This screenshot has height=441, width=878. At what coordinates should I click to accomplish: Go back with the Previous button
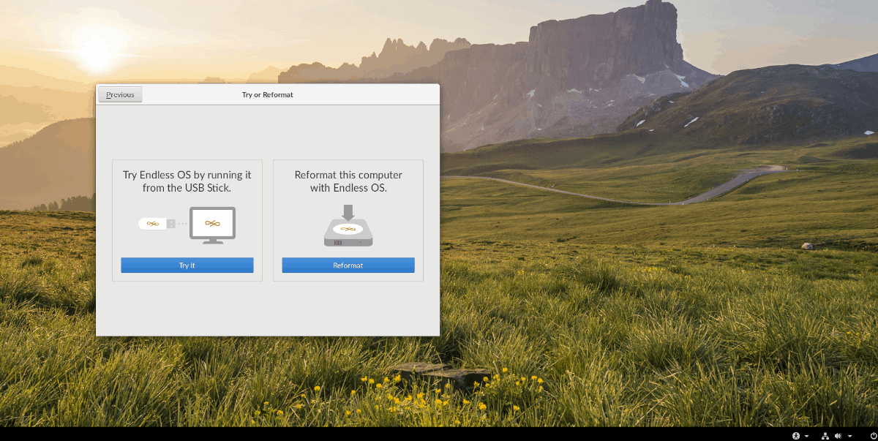pyautogui.click(x=121, y=94)
